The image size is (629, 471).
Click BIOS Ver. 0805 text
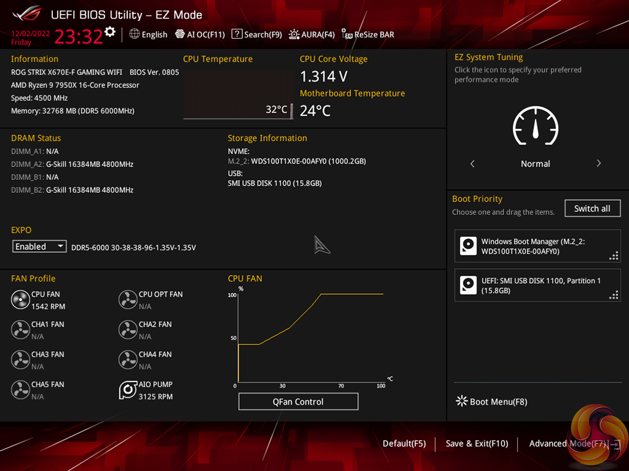pos(154,72)
